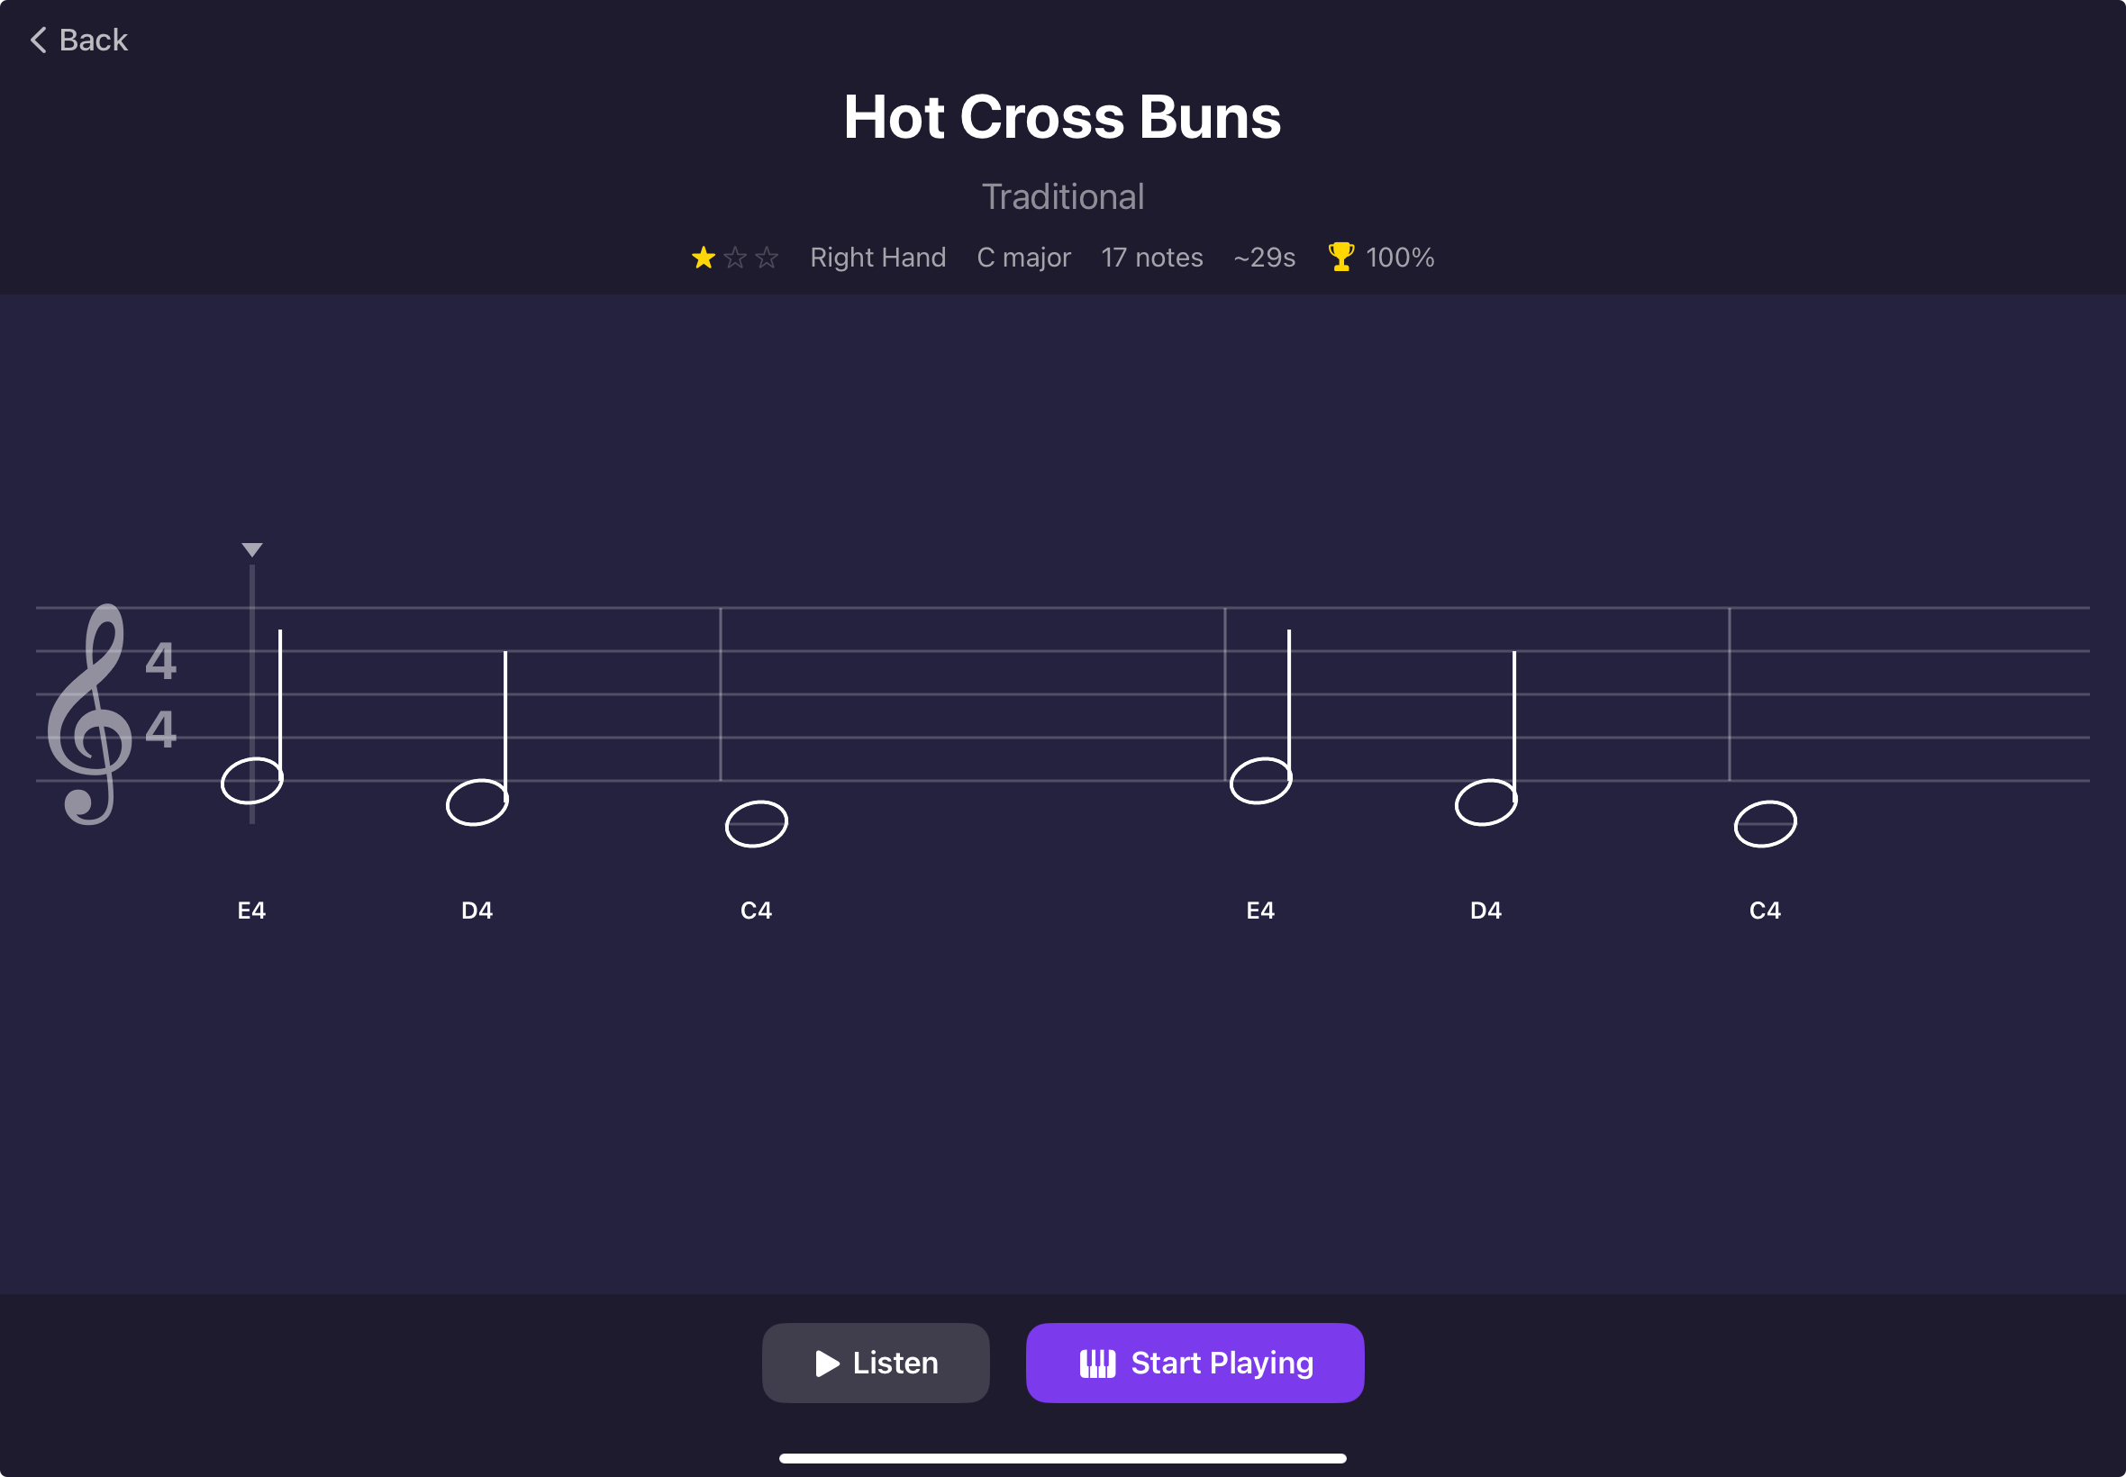Screen dimensions: 2126x1477
Task: Click the play icon inside the Listen button
Action: click(826, 1362)
